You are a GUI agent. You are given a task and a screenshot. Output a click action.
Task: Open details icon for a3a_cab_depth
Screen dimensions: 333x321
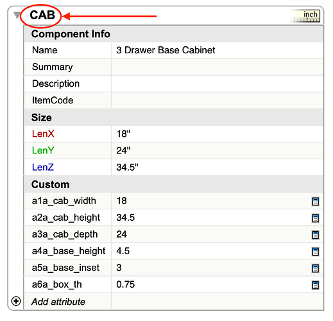point(315,235)
